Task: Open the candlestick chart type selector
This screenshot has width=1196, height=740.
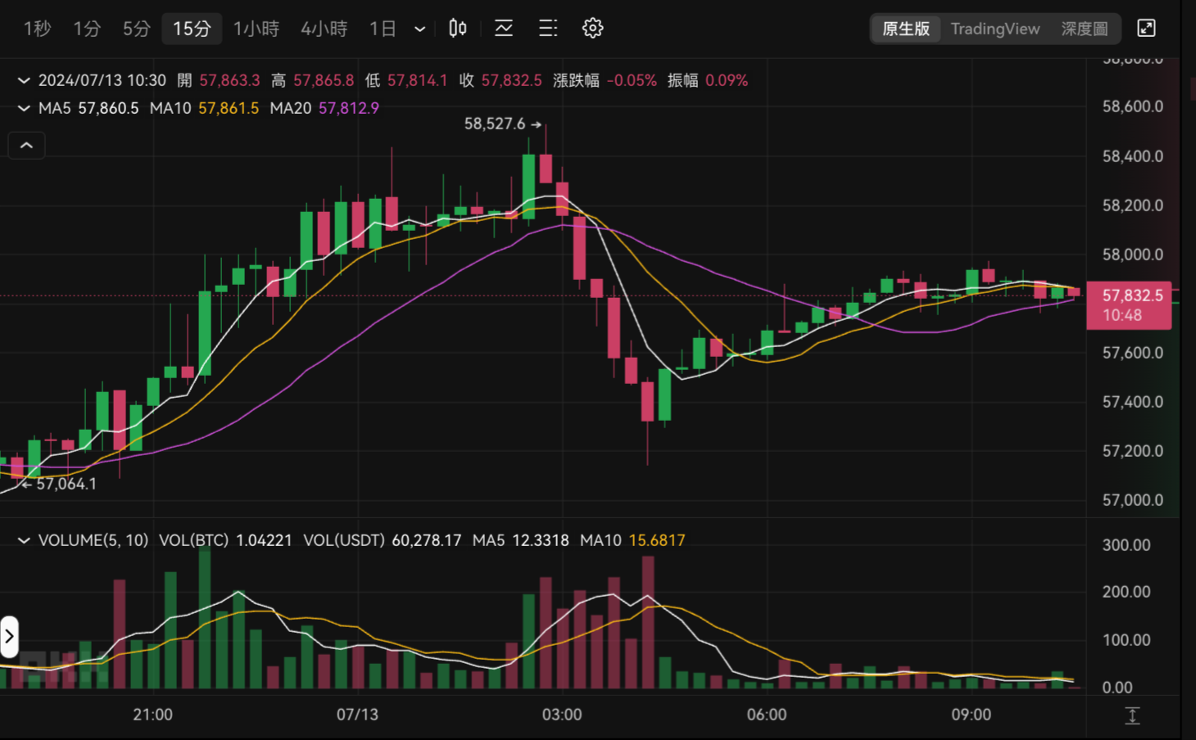Action: [x=457, y=29]
